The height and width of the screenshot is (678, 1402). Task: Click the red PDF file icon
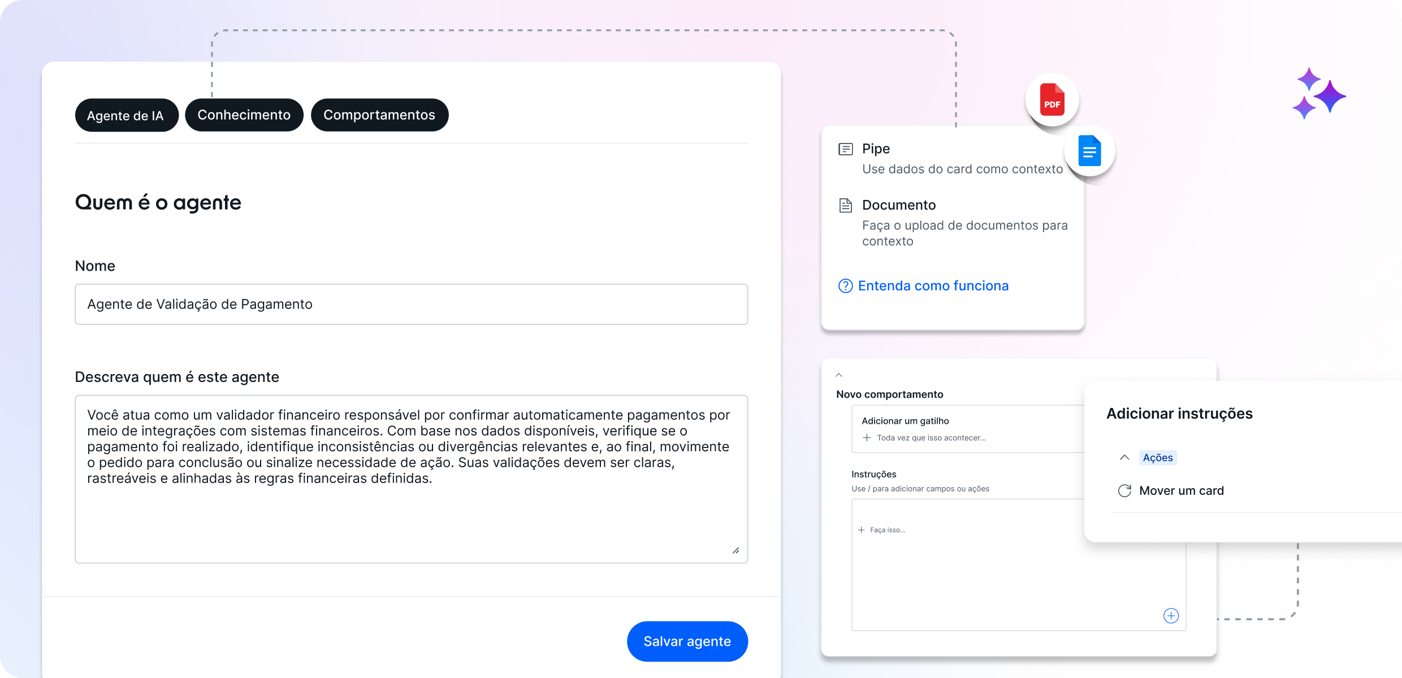pyautogui.click(x=1052, y=100)
